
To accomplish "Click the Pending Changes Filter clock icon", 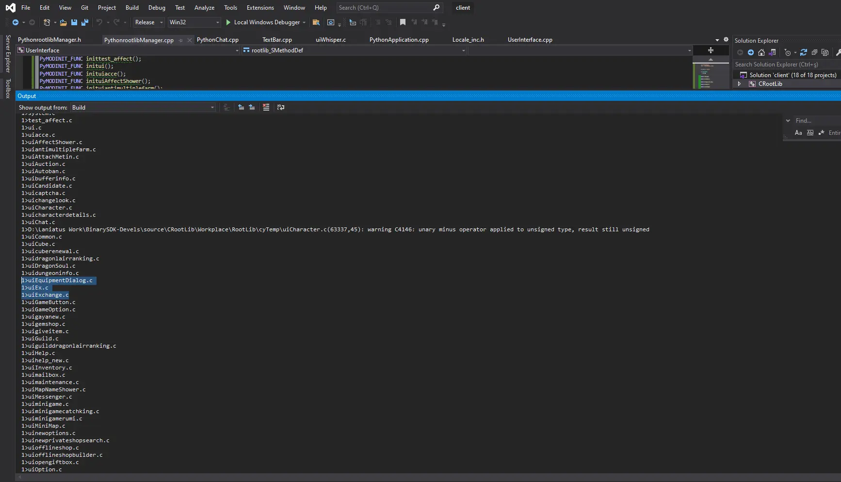I will (788, 52).
